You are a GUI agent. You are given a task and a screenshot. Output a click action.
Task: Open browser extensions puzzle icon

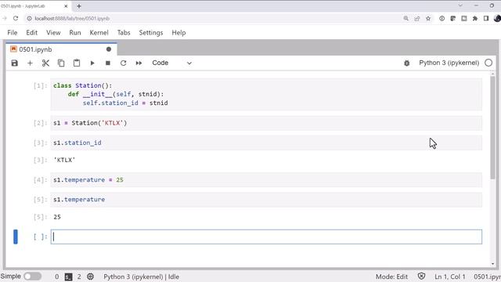(475, 19)
